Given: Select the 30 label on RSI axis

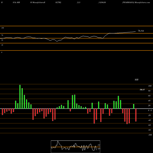Looking at the screenshot, I should [2, 45].
